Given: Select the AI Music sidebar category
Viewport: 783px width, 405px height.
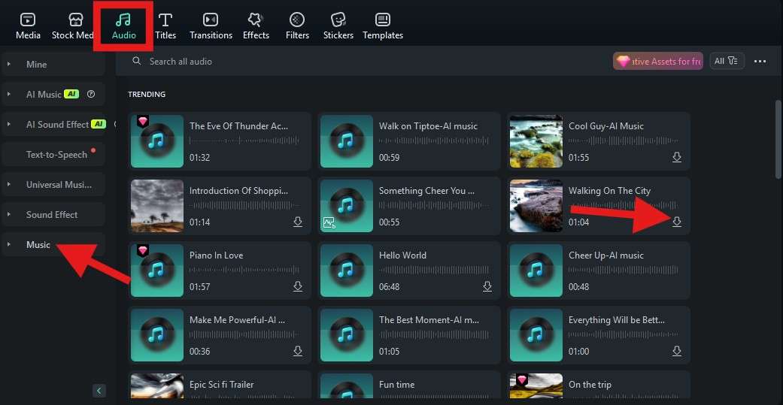Looking at the screenshot, I should click(x=53, y=94).
